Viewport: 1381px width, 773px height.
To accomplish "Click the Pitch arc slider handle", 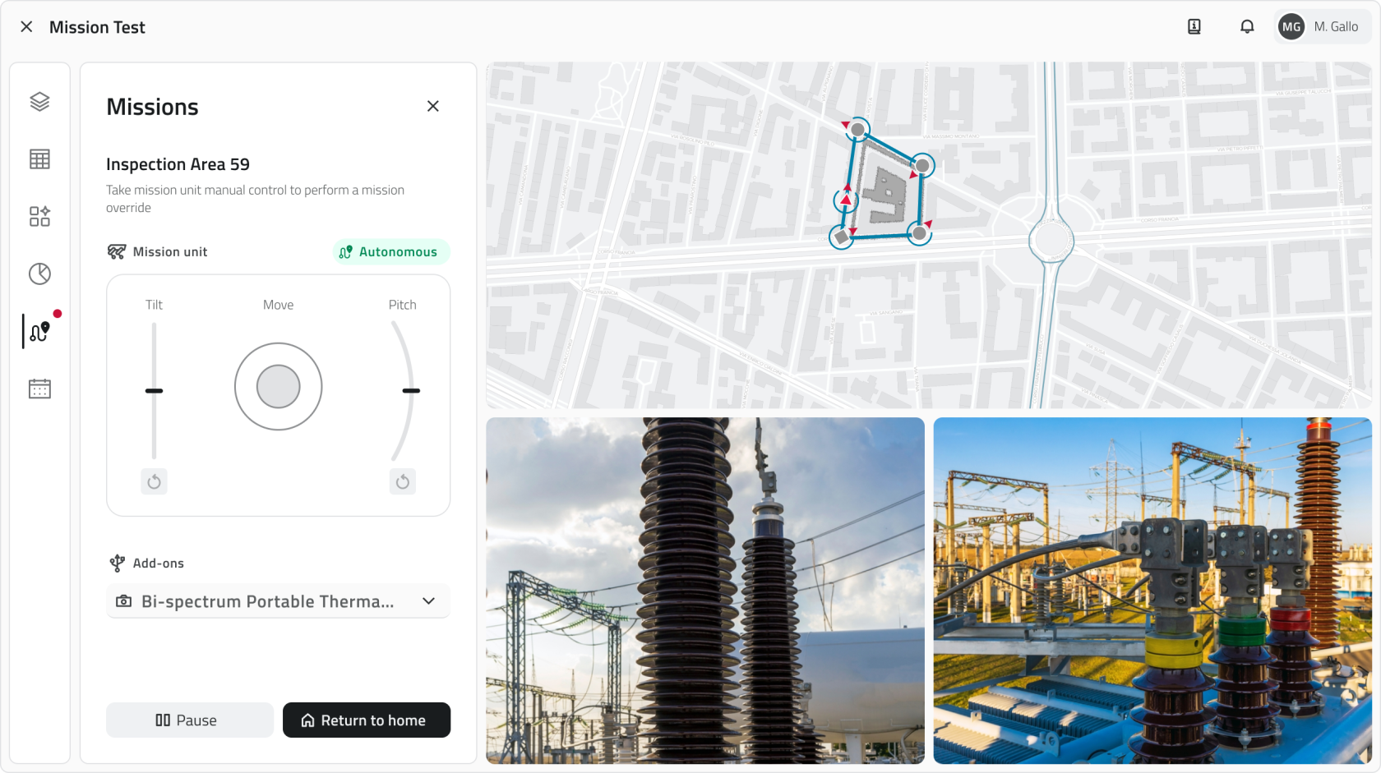I will (411, 391).
